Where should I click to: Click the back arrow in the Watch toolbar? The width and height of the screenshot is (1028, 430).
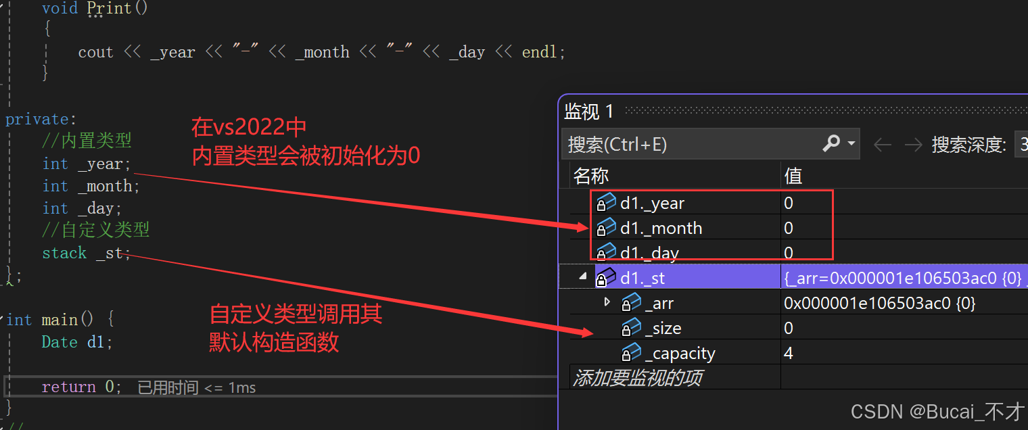883,145
